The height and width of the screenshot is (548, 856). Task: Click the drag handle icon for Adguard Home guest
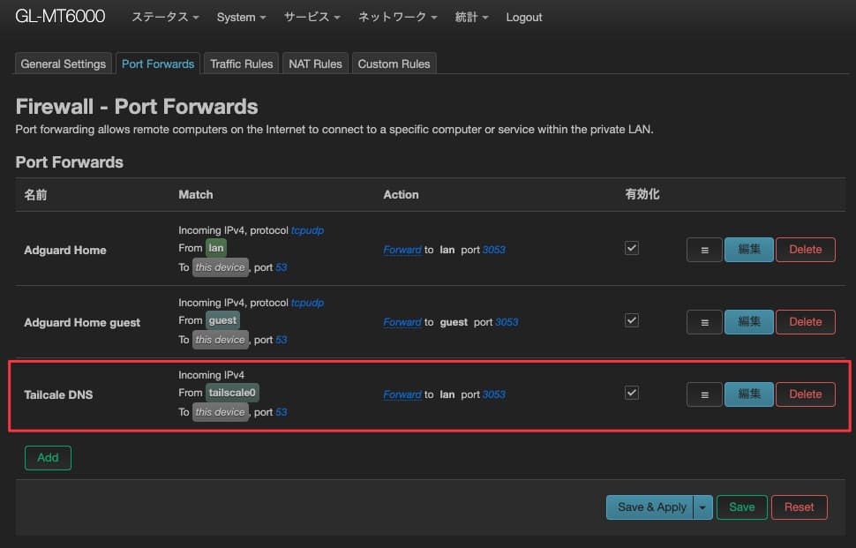704,322
